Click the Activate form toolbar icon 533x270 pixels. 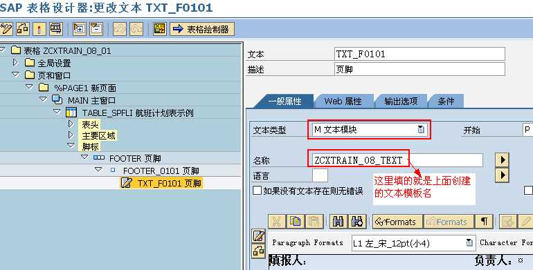tap(39, 29)
